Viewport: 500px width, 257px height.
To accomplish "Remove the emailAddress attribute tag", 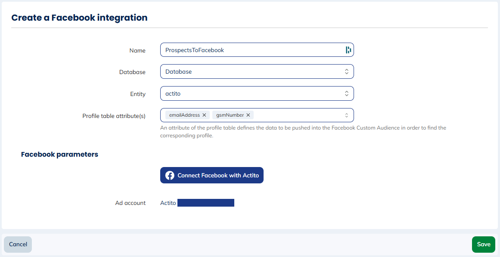I will pyautogui.click(x=204, y=115).
